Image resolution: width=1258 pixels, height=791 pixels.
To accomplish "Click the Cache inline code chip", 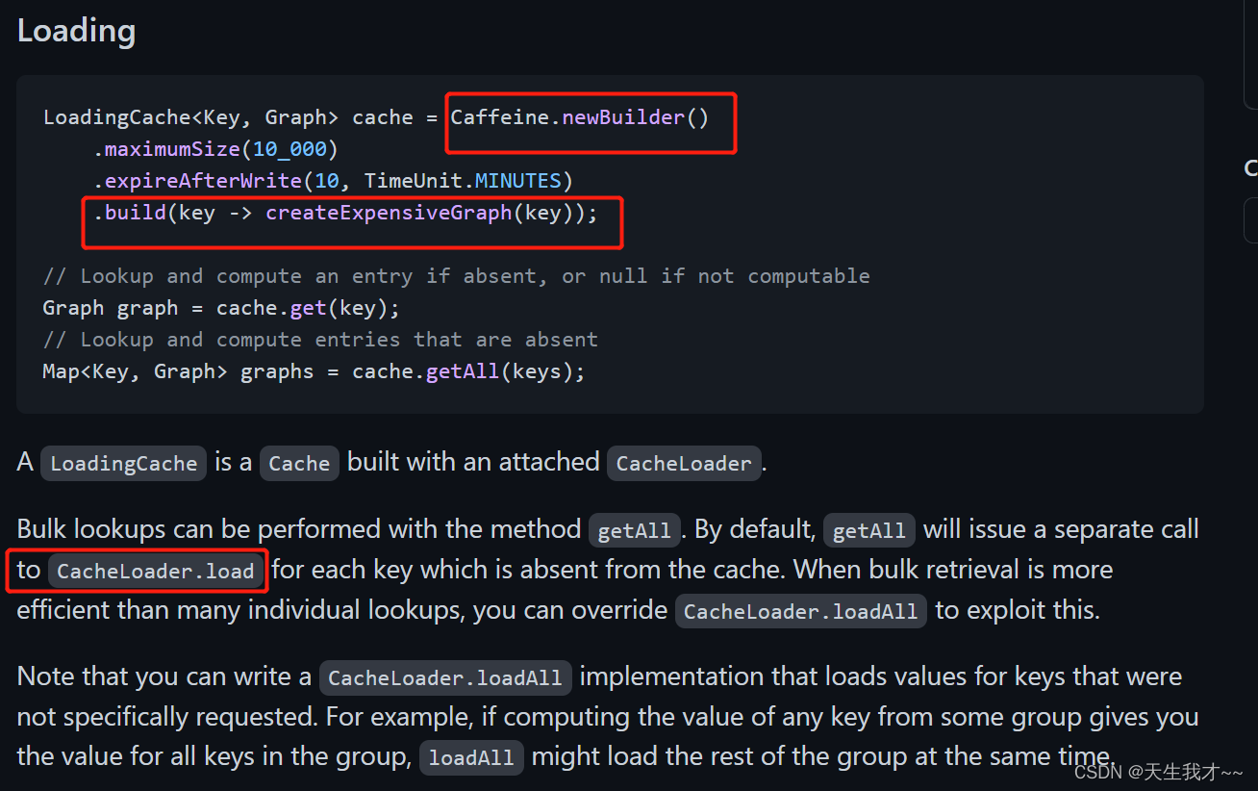I will tap(299, 463).
